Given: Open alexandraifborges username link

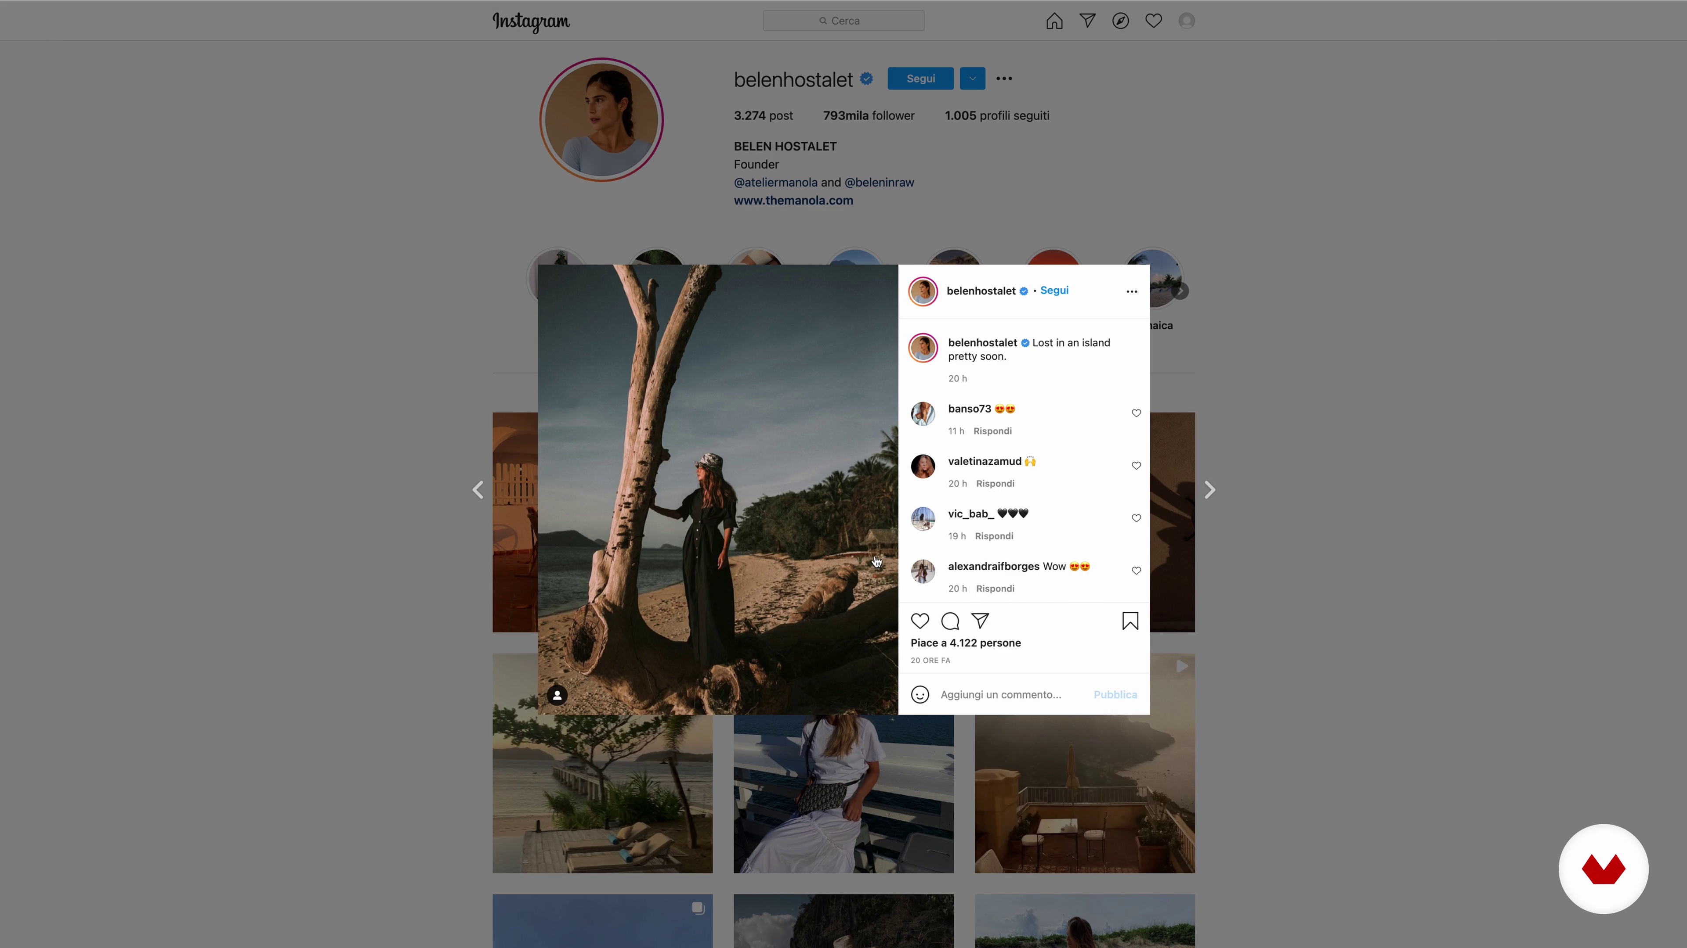Looking at the screenshot, I should pyautogui.click(x=993, y=567).
